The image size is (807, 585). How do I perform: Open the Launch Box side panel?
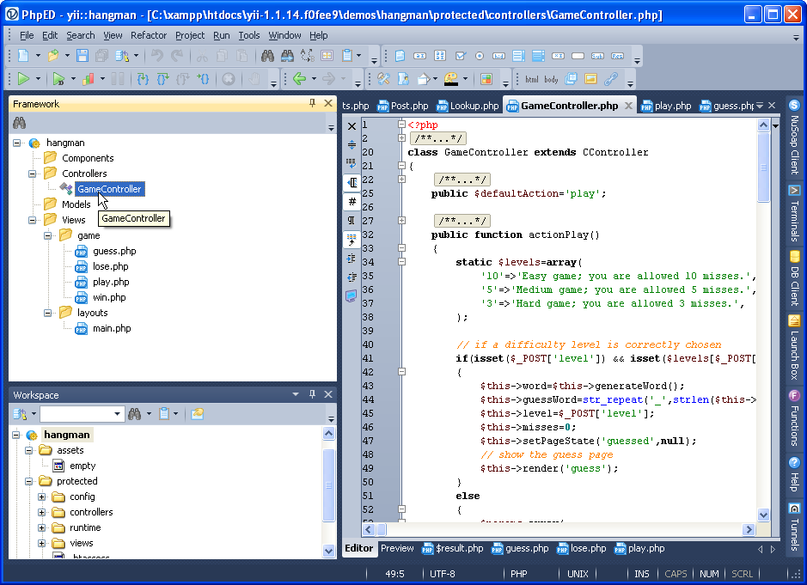795,348
